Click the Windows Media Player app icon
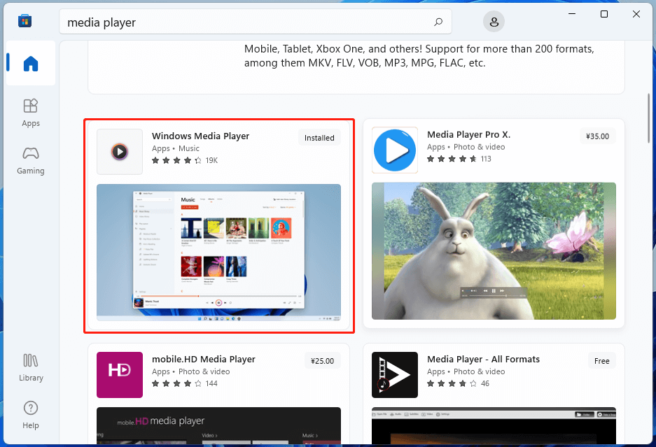This screenshot has width=656, height=447. click(120, 151)
